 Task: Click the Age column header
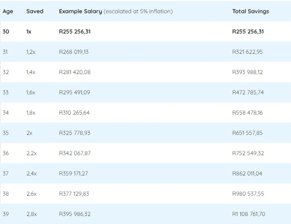(x=8, y=11)
